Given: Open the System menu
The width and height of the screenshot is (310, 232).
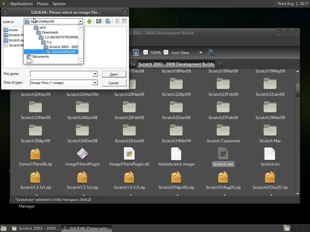Looking at the screenshot, I should tap(59, 4).
